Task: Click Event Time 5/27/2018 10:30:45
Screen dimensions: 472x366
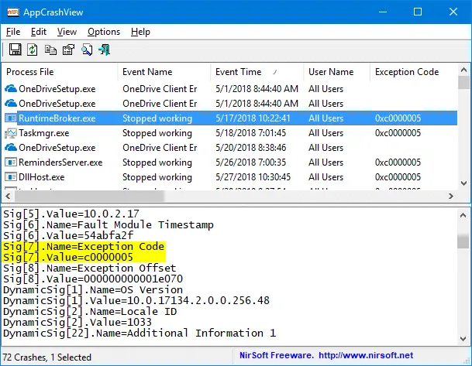Action: coord(253,177)
